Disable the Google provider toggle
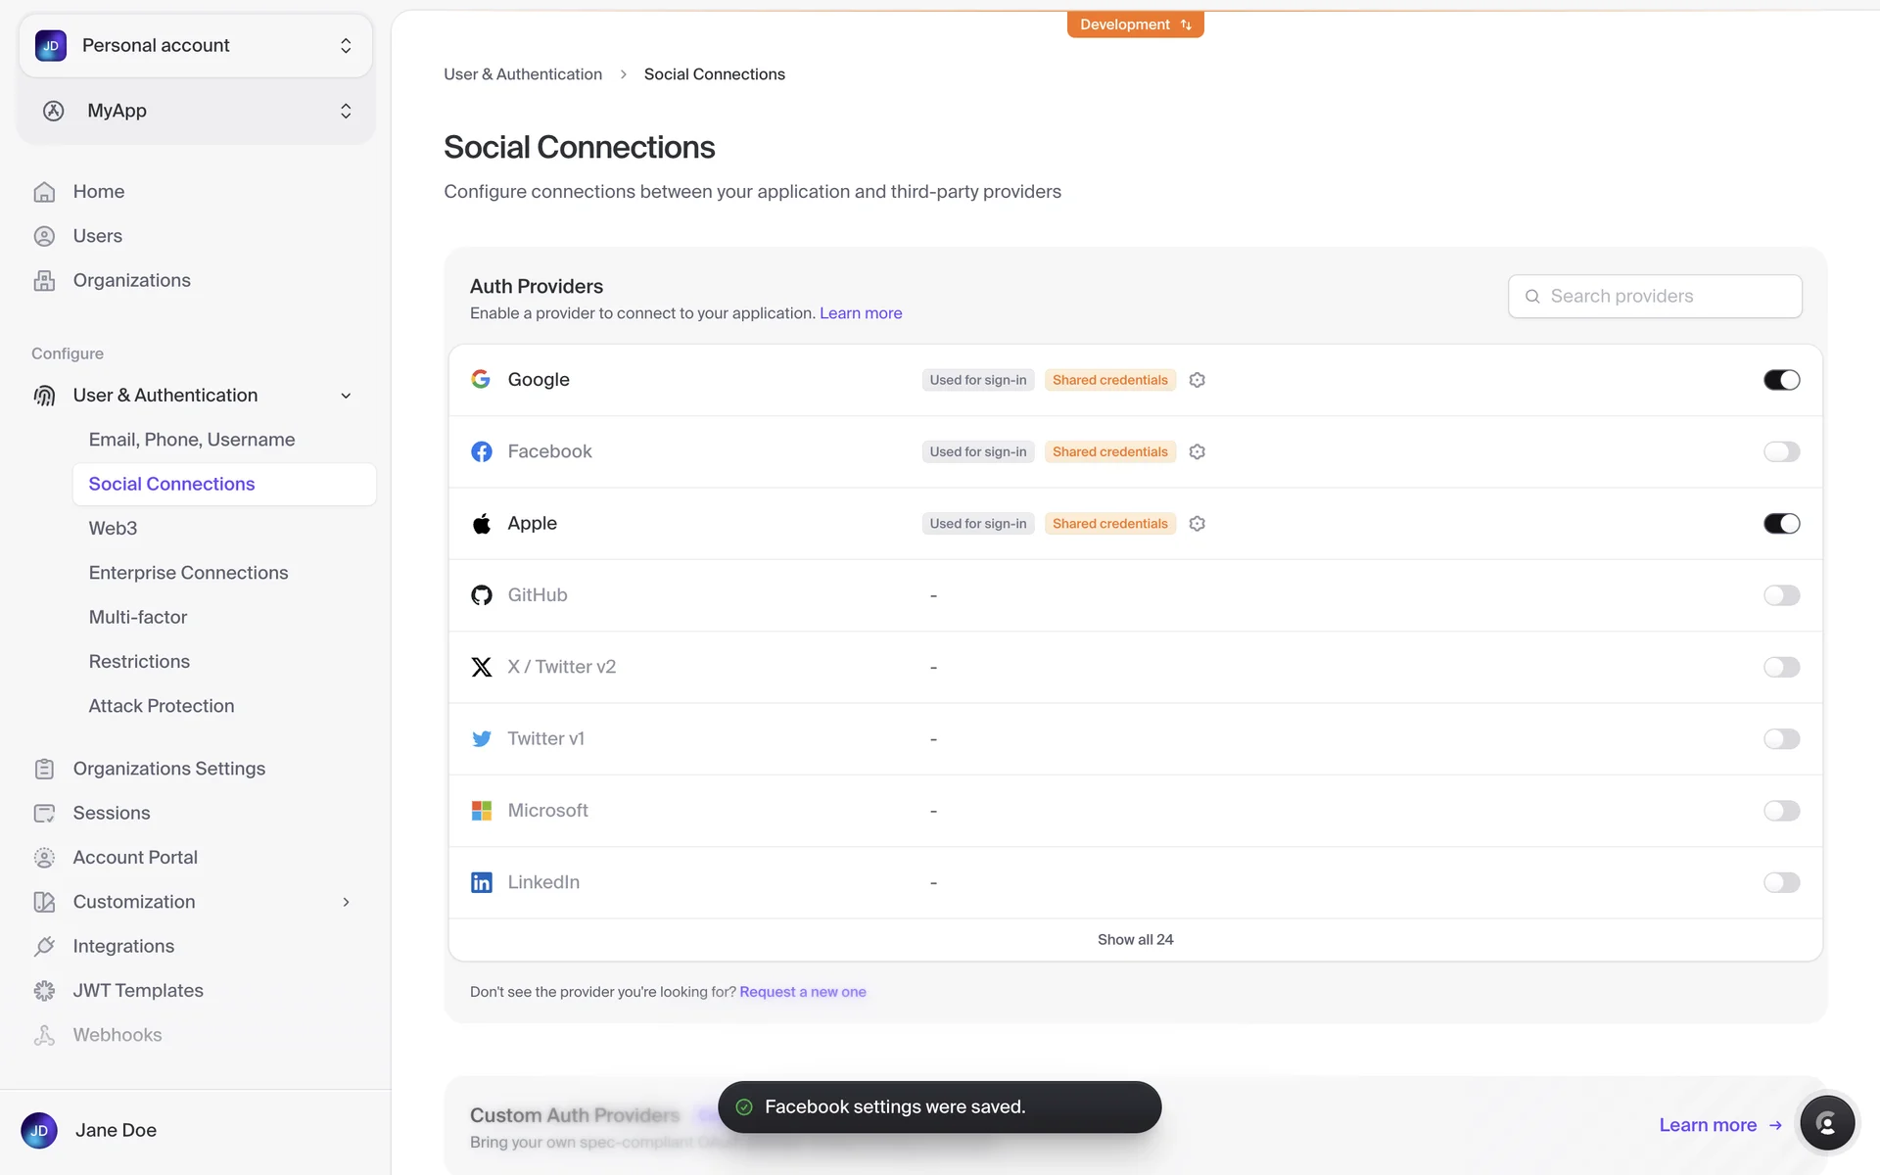This screenshot has width=1880, height=1175. pyautogui.click(x=1781, y=380)
